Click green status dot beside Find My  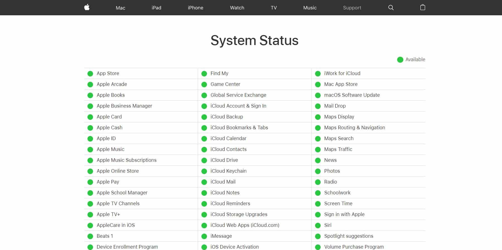pos(204,74)
